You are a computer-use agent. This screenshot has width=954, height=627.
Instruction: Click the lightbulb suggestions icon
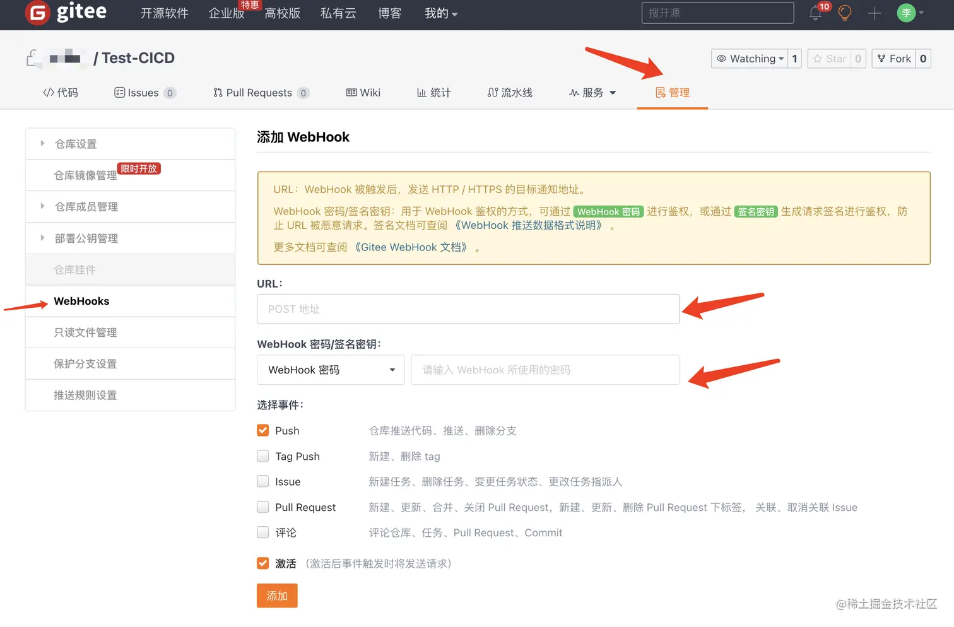[845, 13]
